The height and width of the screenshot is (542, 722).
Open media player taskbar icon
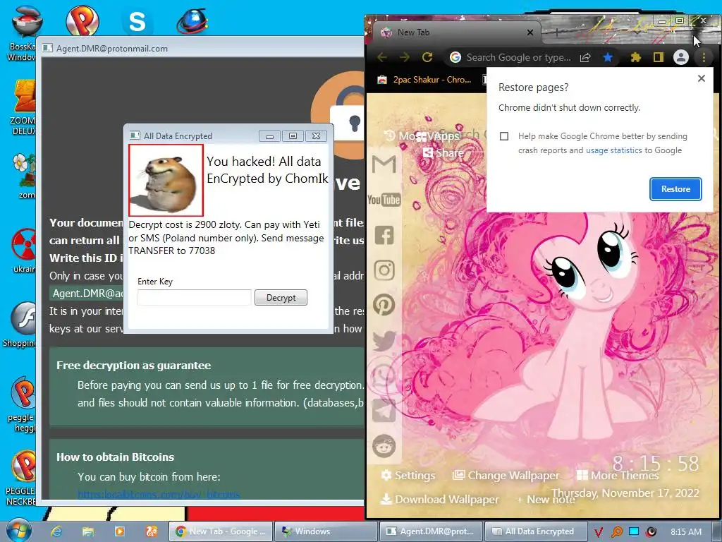(120, 531)
